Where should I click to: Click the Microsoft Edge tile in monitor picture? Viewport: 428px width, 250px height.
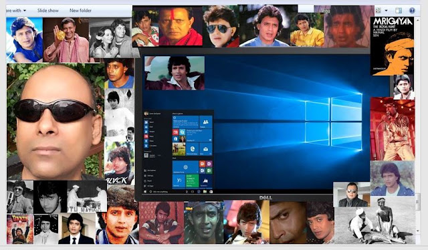pyautogui.click(x=193, y=149)
